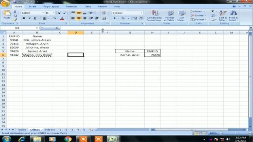The width and height of the screenshot is (253, 142).
Task: Select cell containing Bernal, Ariel in column G
Action: (x=130, y=55)
